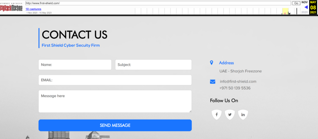Click the EMAIL input field

(x=115, y=80)
